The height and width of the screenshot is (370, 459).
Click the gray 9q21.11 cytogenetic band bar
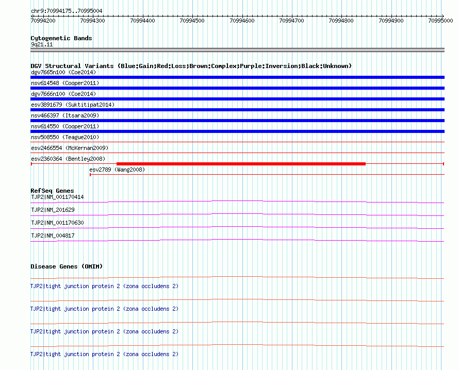(x=237, y=50)
